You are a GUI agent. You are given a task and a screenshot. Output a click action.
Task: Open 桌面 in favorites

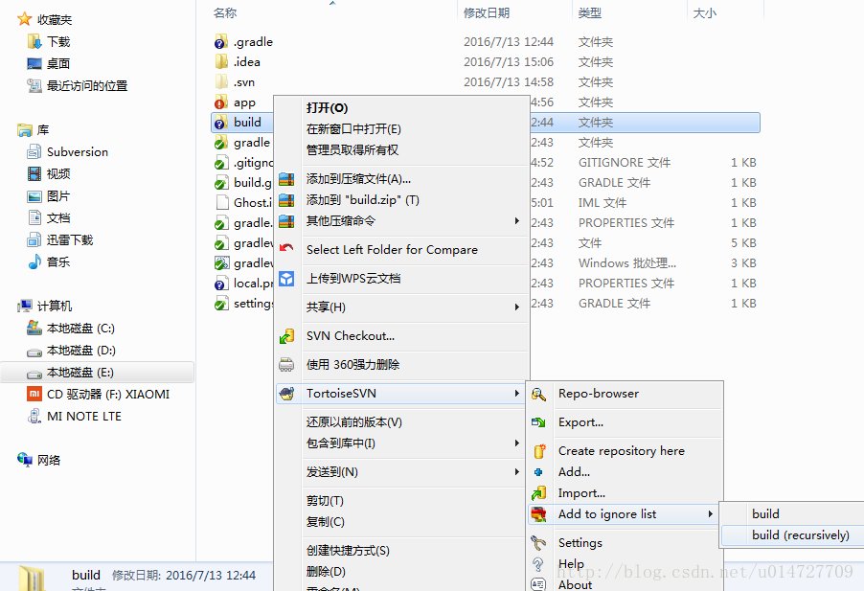click(58, 64)
